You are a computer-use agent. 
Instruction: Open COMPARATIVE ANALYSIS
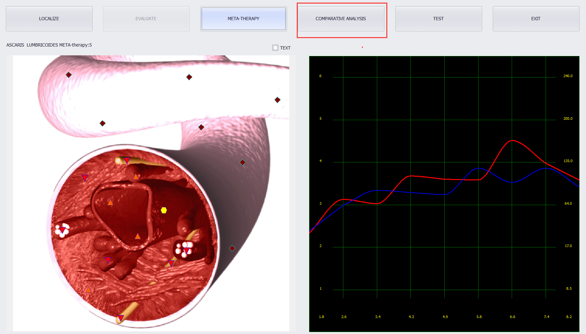click(x=341, y=19)
